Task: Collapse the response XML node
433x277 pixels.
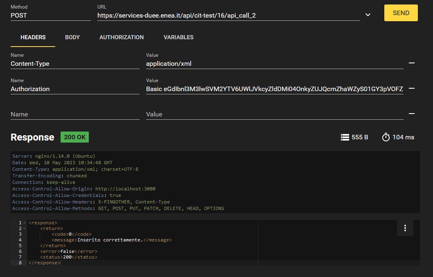Action: 25,223
